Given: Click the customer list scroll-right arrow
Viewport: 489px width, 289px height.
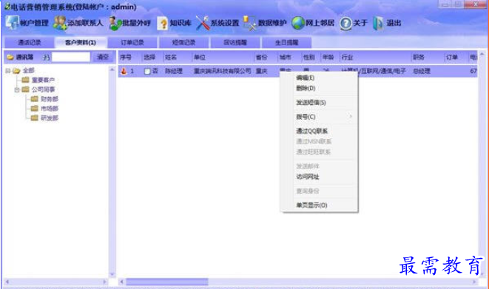Looking at the screenshot, I should pos(474,282).
